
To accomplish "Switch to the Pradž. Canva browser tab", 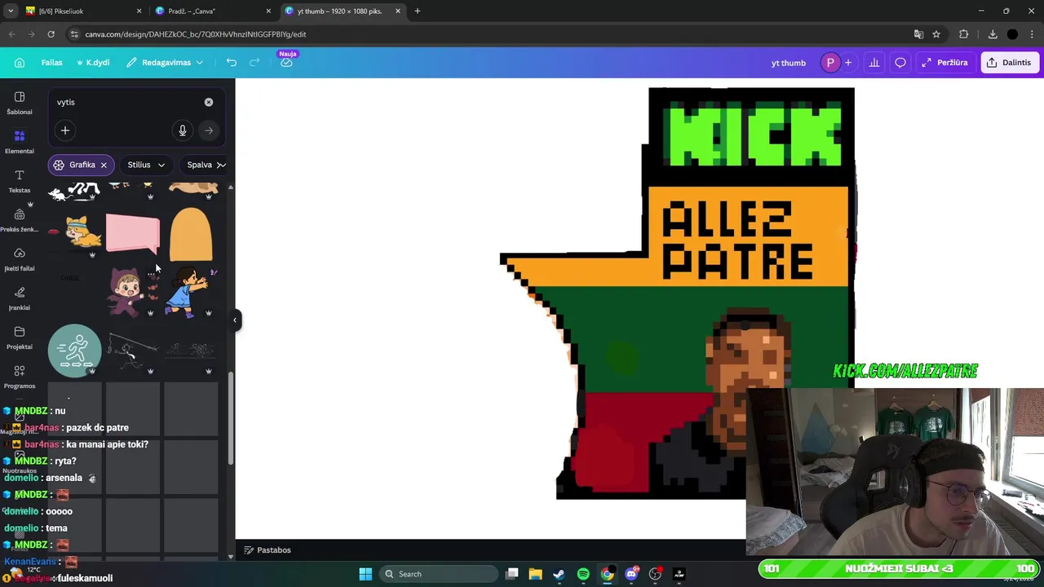I will tap(214, 11).
